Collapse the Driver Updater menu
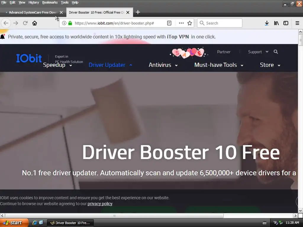The image size is (303, 227). click(110, 65)
